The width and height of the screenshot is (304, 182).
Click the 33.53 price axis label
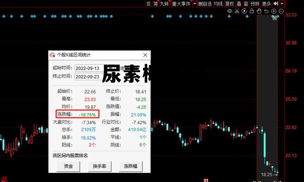point(291,15)
